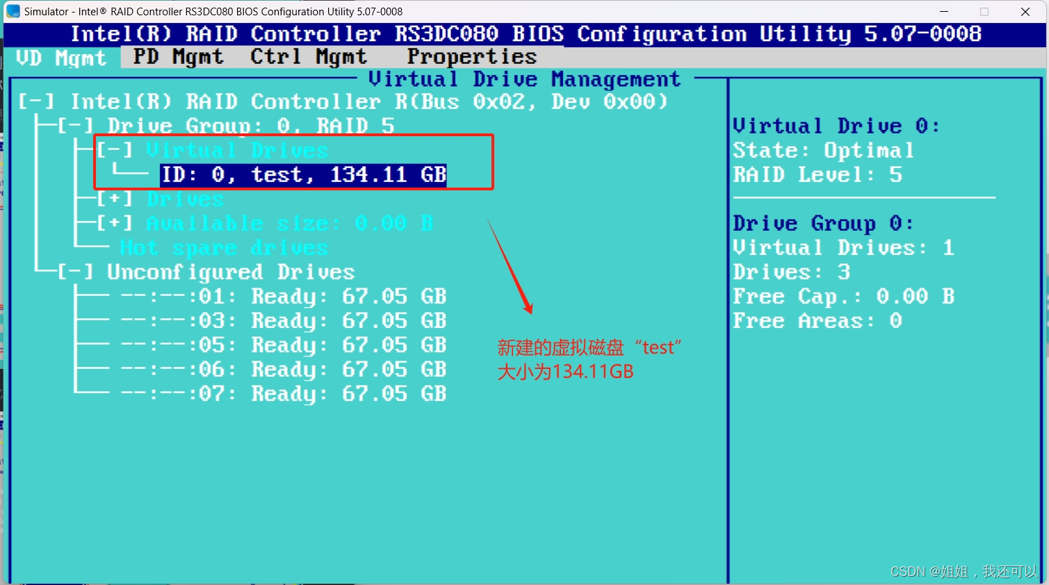The width and height of the screenshot is (1049, 585).
Task: Open the Ctrl Mgmt tab
Action: (309, 57)
